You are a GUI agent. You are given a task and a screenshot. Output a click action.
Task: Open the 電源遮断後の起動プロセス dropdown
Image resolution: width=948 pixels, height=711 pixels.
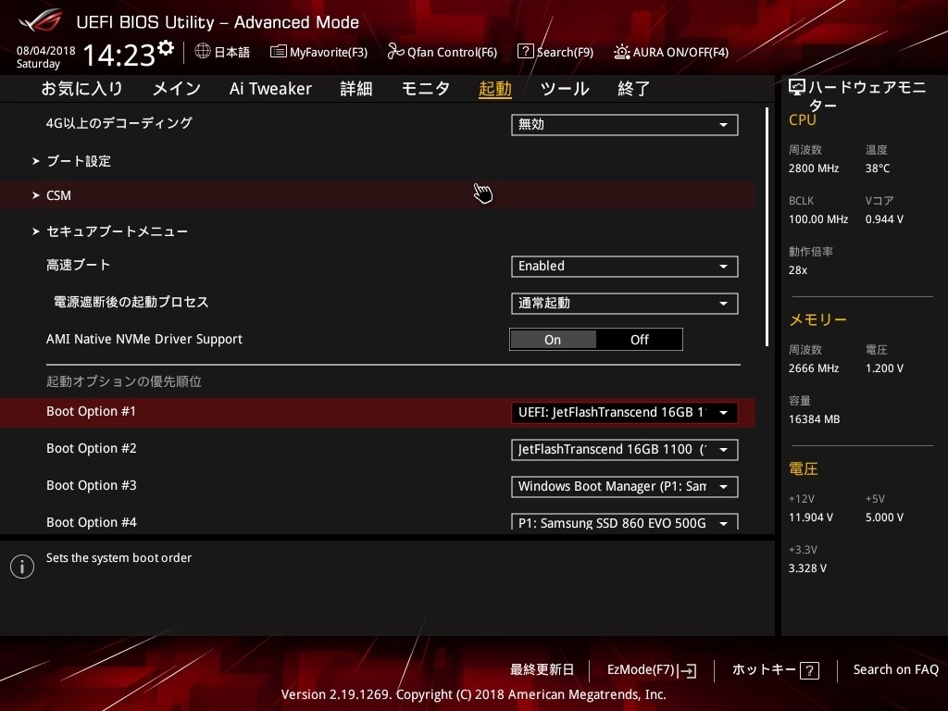pos(625,304)
